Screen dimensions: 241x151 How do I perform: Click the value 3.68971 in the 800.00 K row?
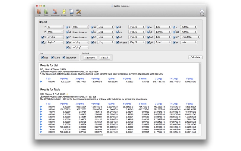coord(98,132)
